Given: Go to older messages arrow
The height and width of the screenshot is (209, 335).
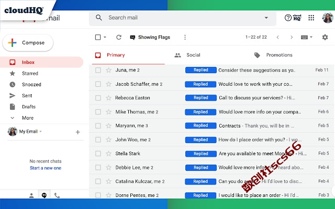Looking at the screenshot, I should (x=292, y=37).
